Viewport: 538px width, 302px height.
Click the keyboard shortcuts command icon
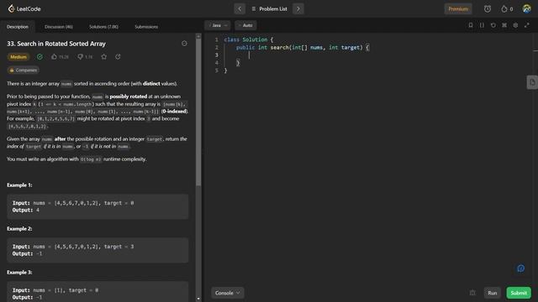point(504,25)
